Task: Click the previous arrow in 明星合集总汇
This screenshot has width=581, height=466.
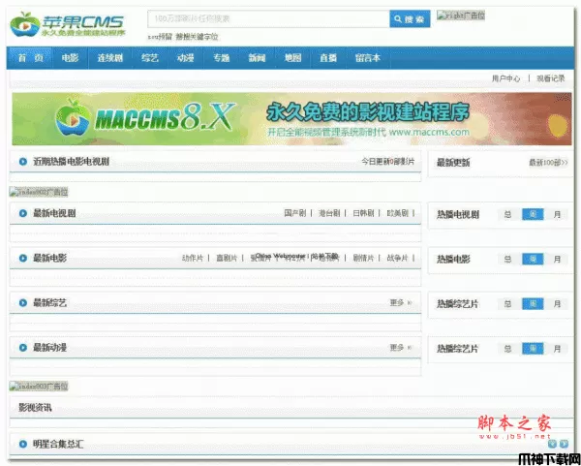Action: (552, 444)
